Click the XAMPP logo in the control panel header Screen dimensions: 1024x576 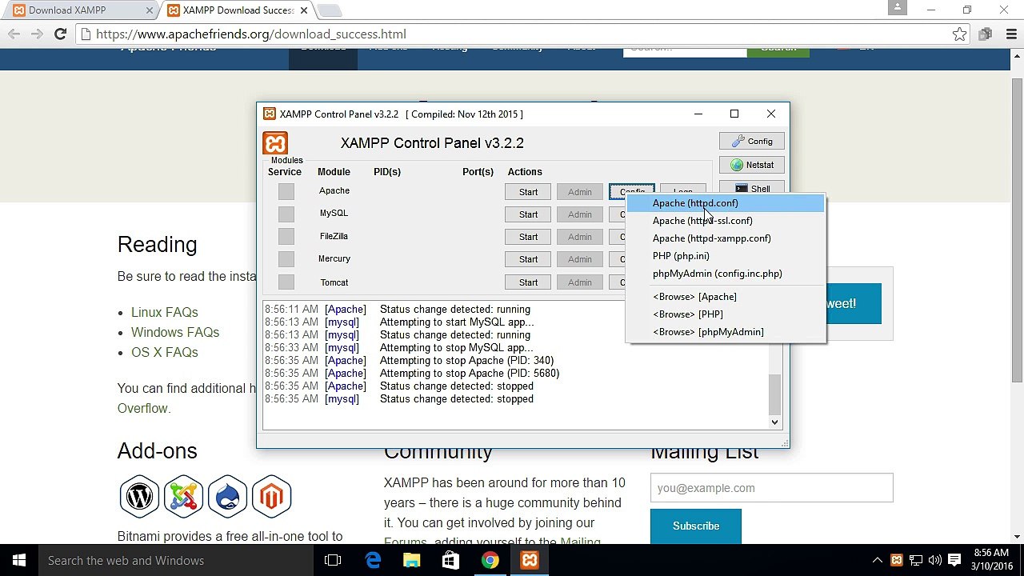pos(275,143)
